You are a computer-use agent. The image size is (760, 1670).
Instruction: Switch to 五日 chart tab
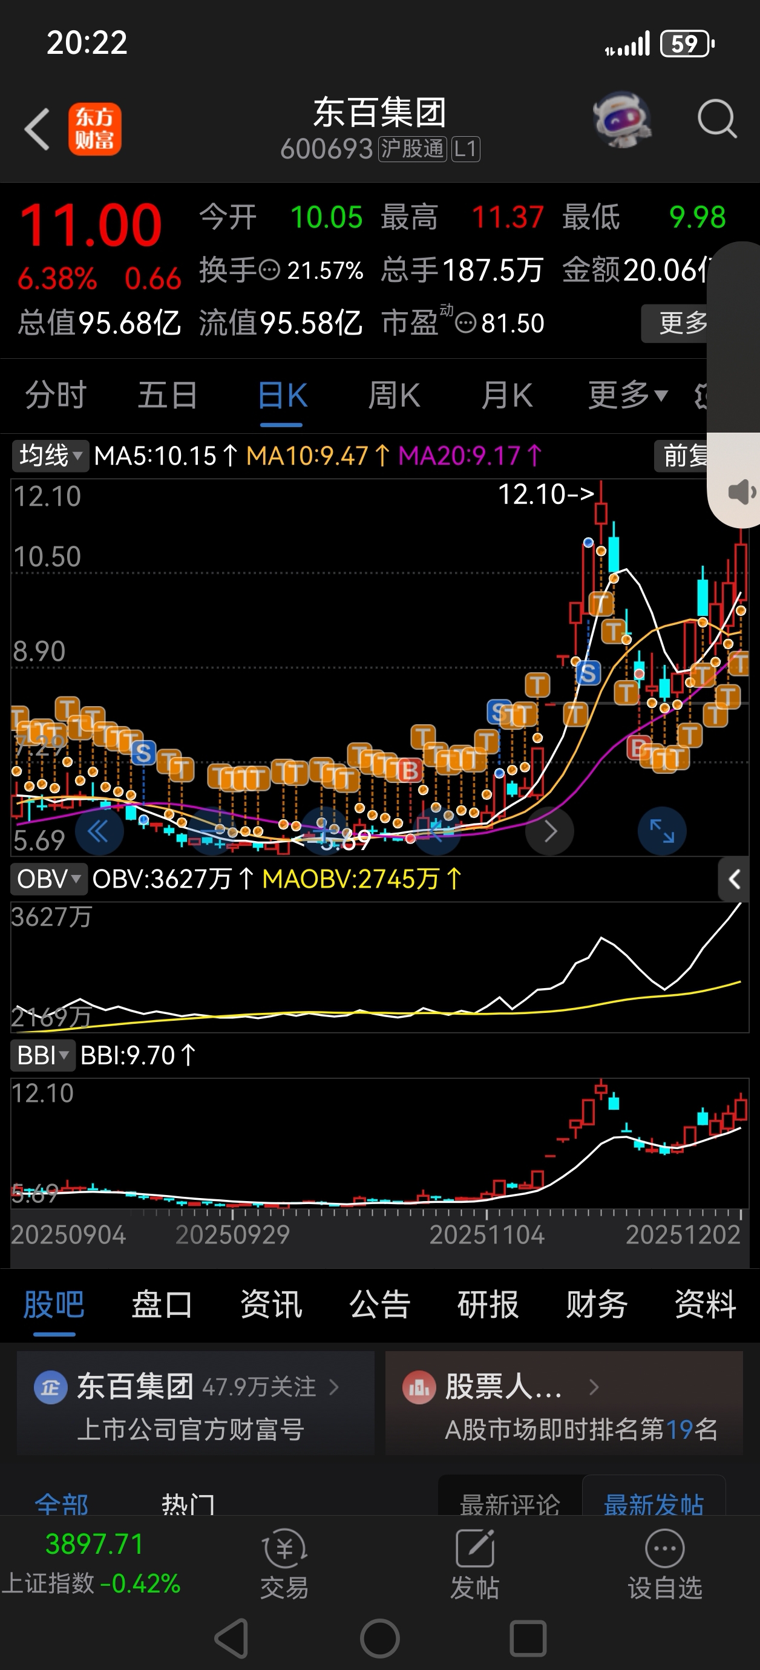(x=168, y=395)
